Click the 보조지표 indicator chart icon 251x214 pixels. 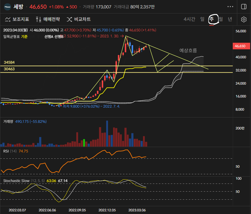[7, 19]
